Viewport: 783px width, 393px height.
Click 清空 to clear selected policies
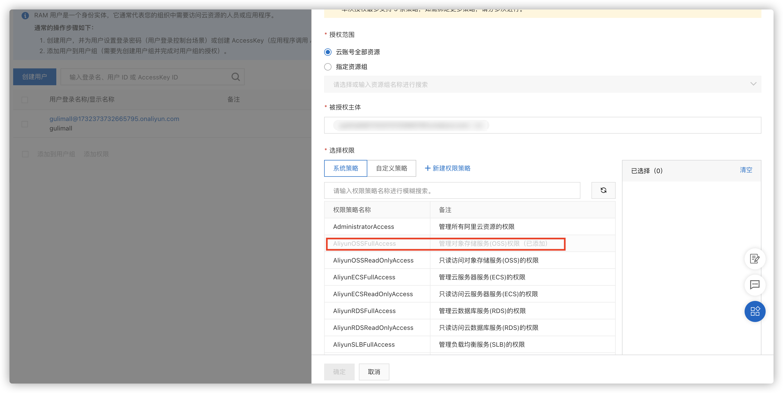coord(746,170)
